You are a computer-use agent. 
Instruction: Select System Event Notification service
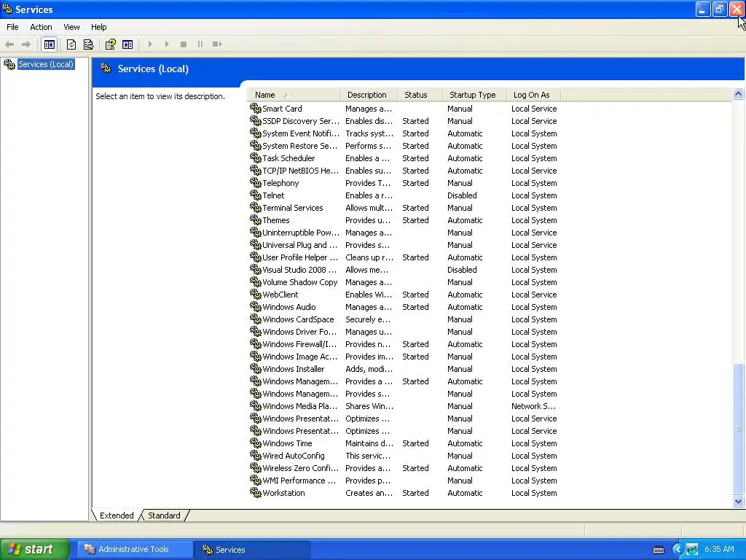404,133
